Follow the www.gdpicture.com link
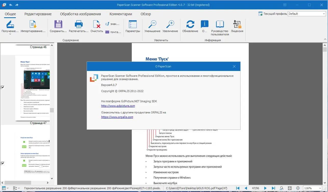Image resolution: width=328 pixels, height=192 pixels. [x=118, y=106]
